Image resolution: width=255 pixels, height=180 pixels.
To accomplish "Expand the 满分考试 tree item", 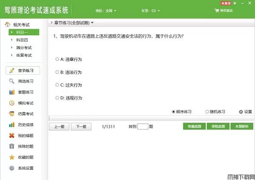I will point(11,48).
